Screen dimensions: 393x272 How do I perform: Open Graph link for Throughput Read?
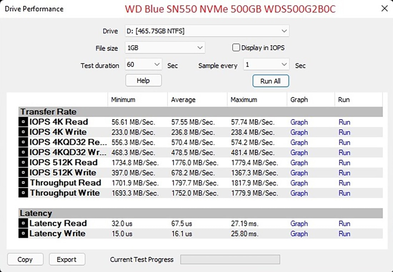299,183
